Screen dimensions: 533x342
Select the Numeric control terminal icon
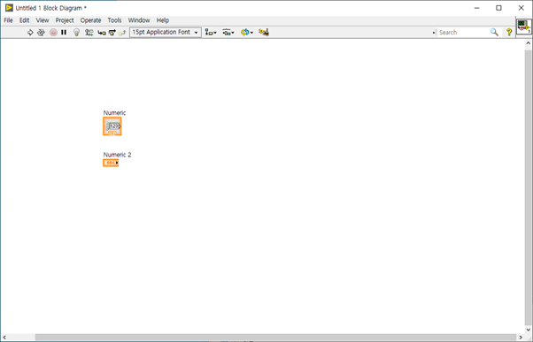(112, 126)
